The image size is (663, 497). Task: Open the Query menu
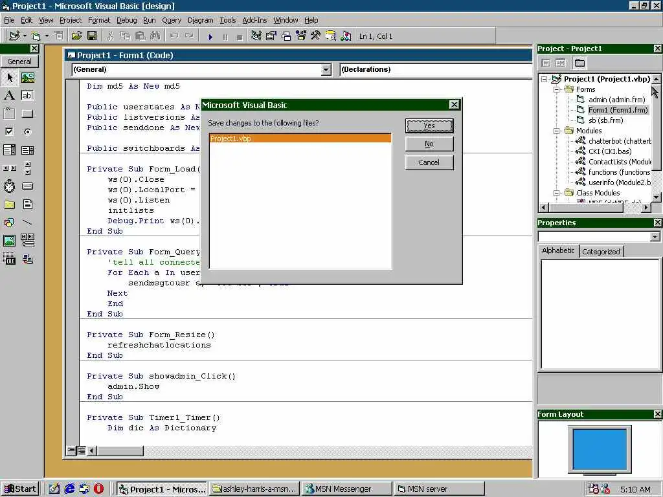(171, 20)
